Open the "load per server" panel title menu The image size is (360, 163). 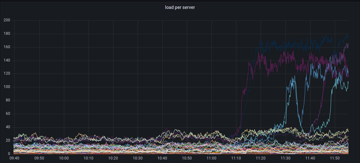click(180, 7)
